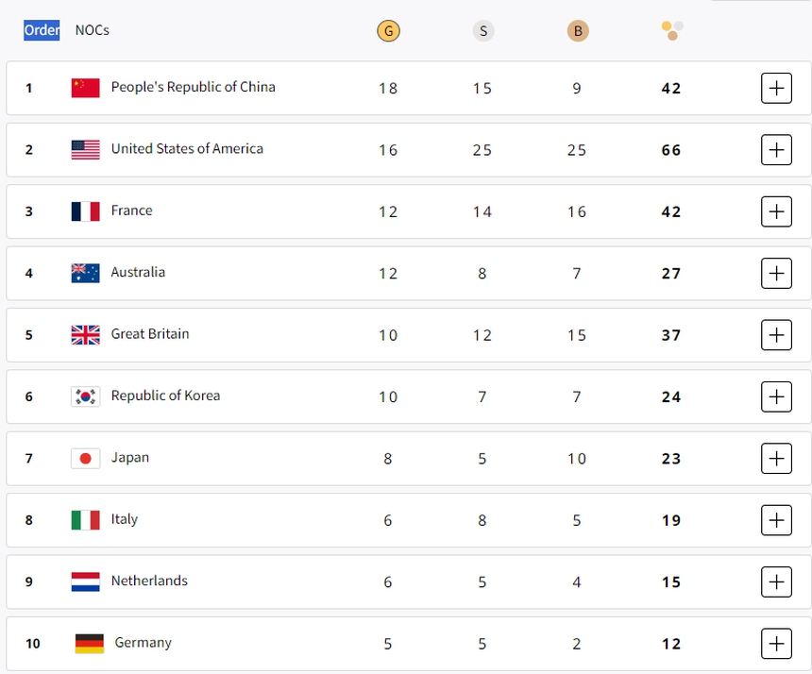Screen dimensions: 812x674
Task: Click the gold medal column icon
Action: coord(388,30)
